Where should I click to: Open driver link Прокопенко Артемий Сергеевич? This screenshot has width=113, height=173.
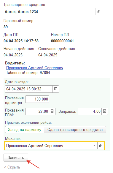(x=35, y=68)
